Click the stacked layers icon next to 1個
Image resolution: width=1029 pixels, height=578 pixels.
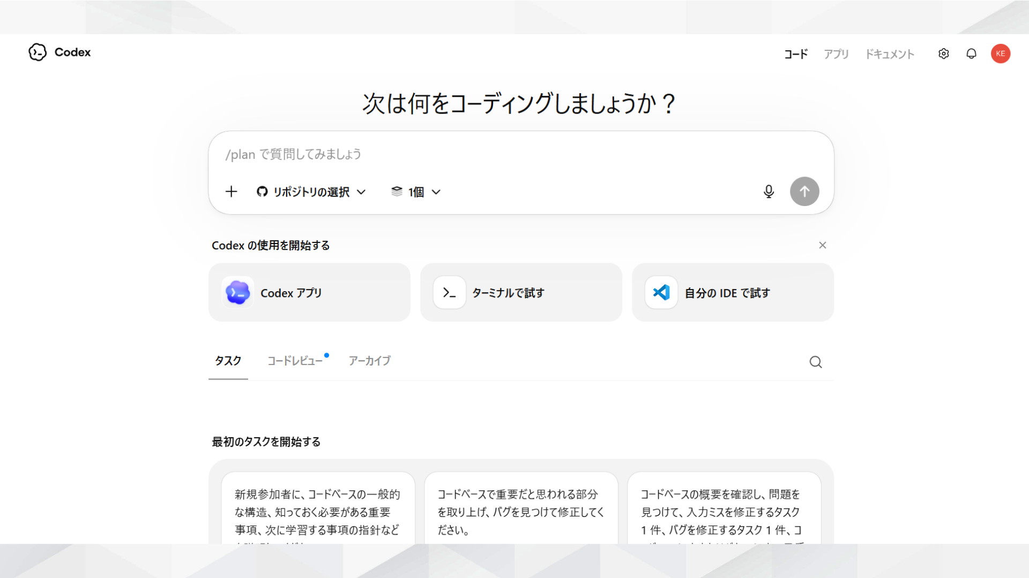[397, 192]
